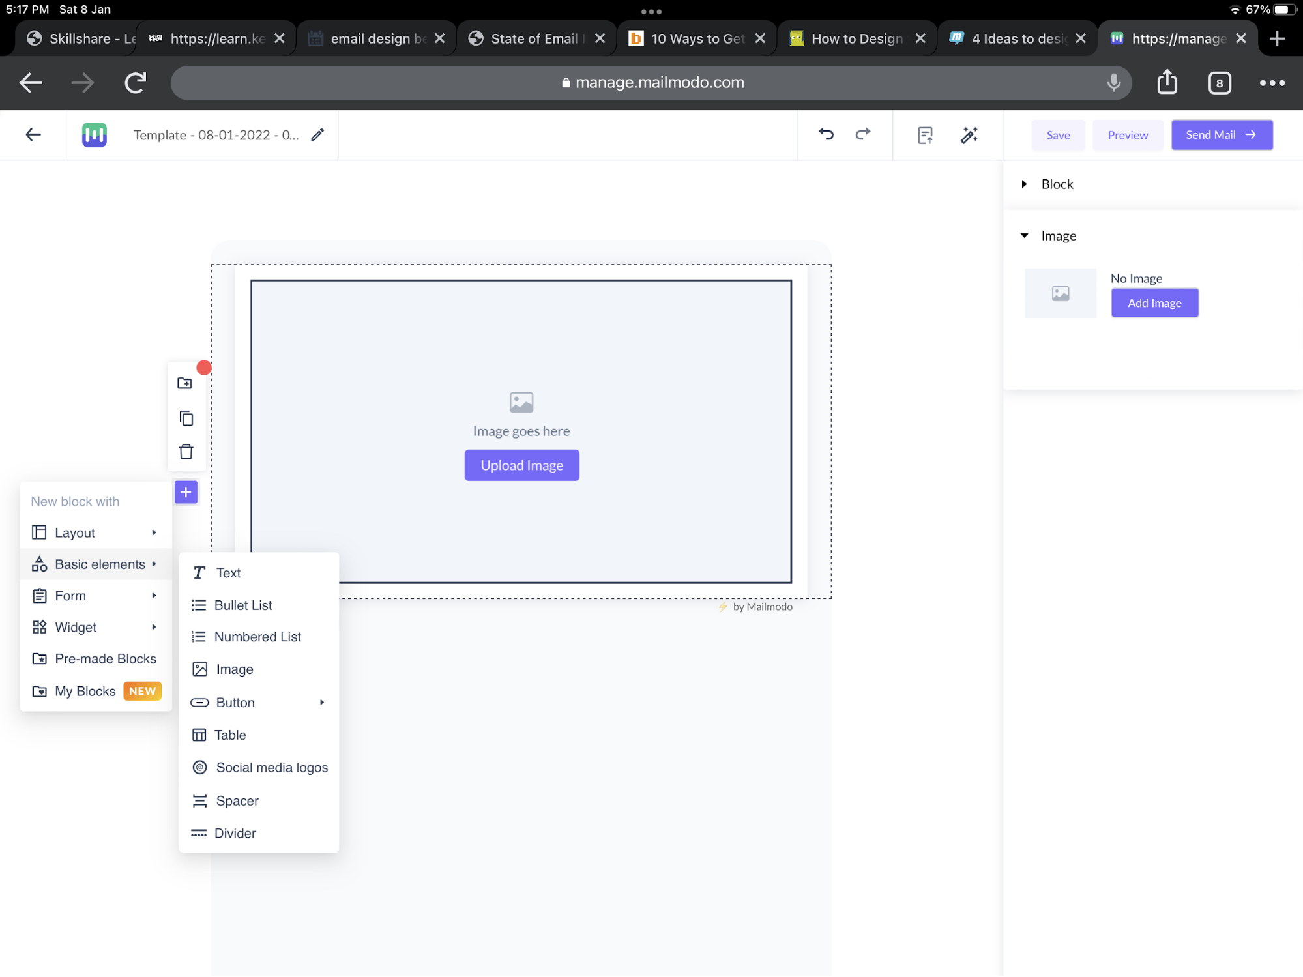The width and height of the screenshot is (1303, 977).
Task: Open the browser share sheet
Action: 1167,81
